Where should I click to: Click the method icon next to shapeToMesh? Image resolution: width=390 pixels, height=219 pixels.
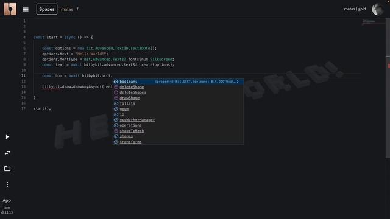click(116, 131)
